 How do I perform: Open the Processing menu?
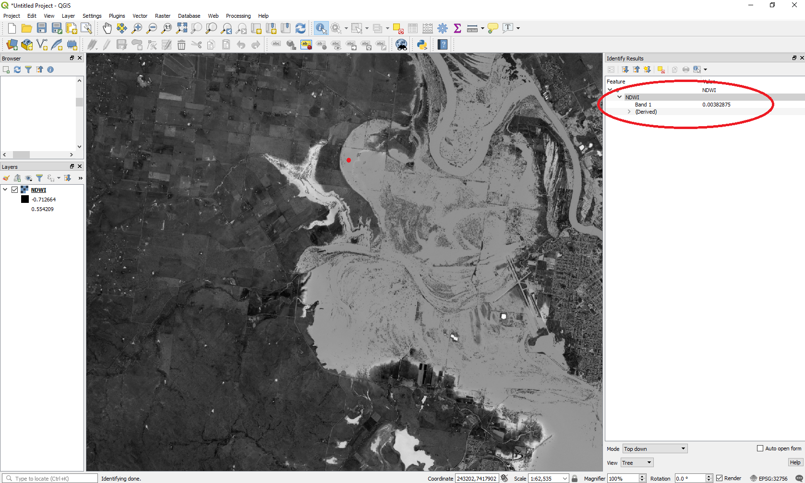click(238, 16)
